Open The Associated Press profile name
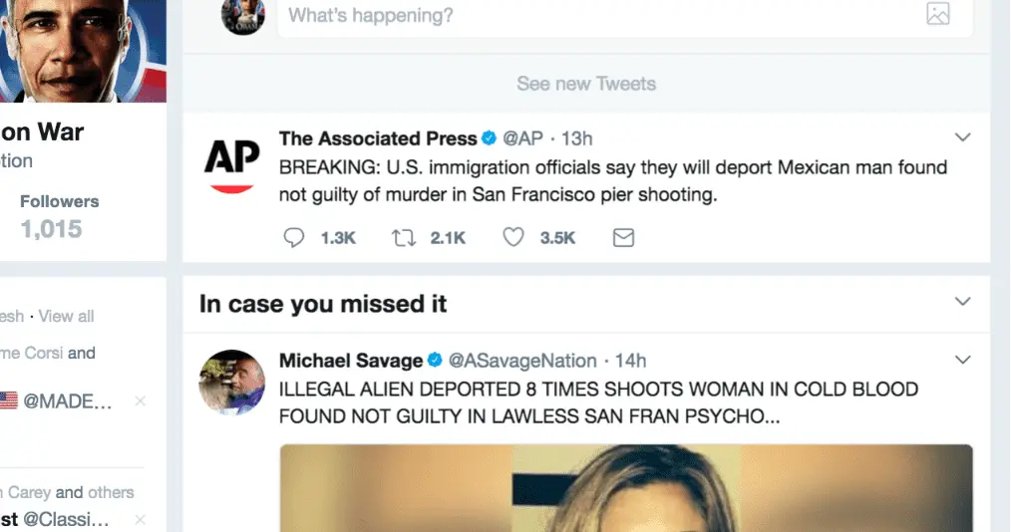The height and width of the screenshot is (532, 1011). click(x=377, y=138)
